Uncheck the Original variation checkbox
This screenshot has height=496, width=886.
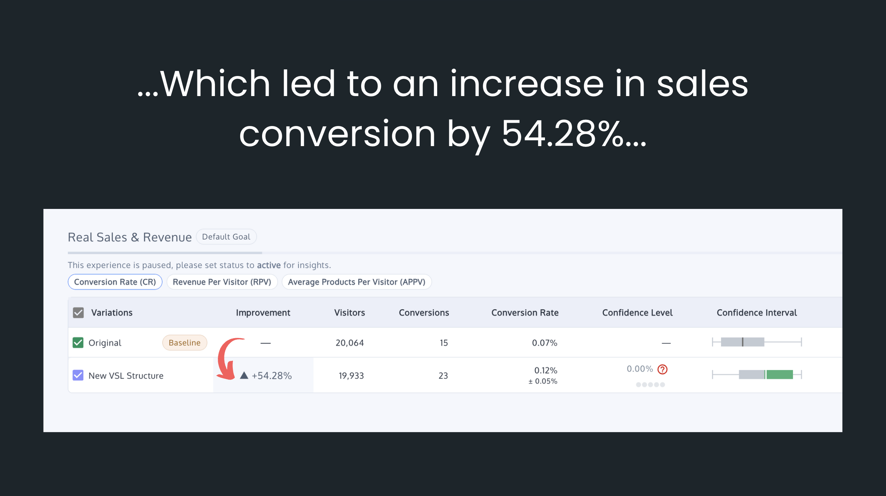[78, 343]
